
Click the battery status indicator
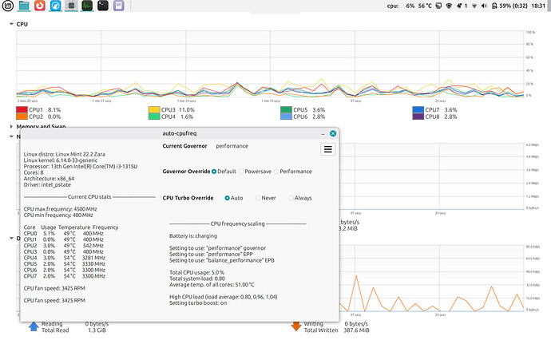click(x=509, y=6)
